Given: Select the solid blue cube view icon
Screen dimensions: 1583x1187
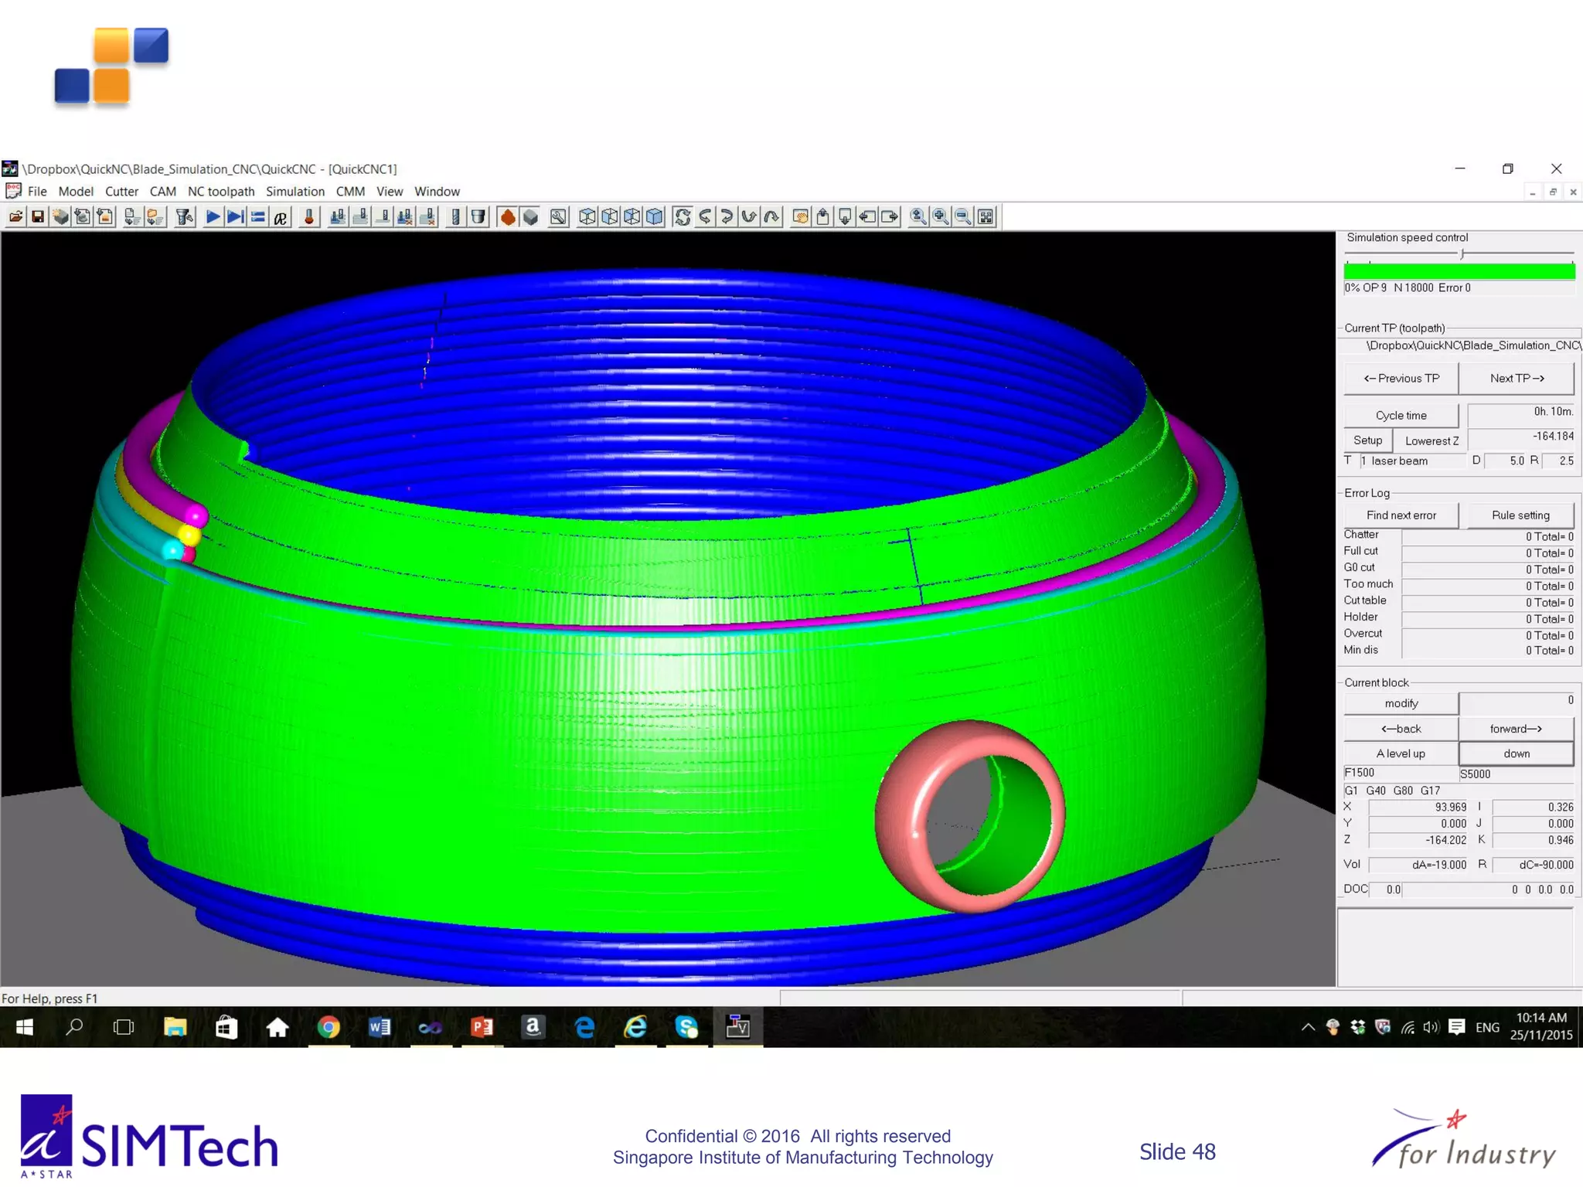Looking at the screenshot, I should pos(655,217).
